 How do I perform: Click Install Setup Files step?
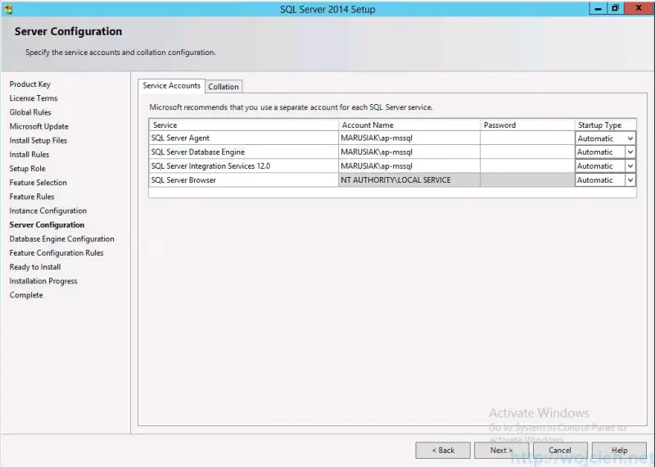[x=38, y=140]
